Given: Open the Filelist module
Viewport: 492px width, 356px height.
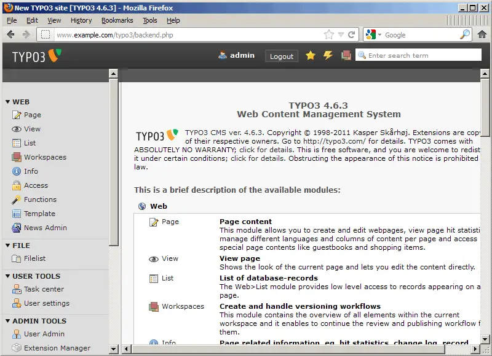Looking at the screenshot, I should click(28, 258).
